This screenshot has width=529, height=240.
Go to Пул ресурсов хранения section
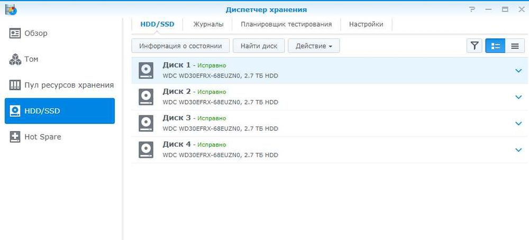click(60, 85)
